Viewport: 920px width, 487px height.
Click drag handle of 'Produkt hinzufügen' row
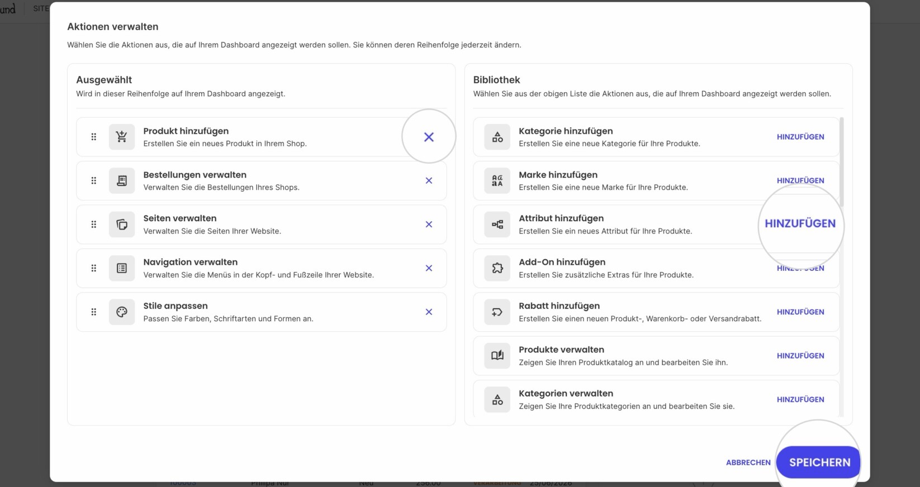click(x=94, y=137)
